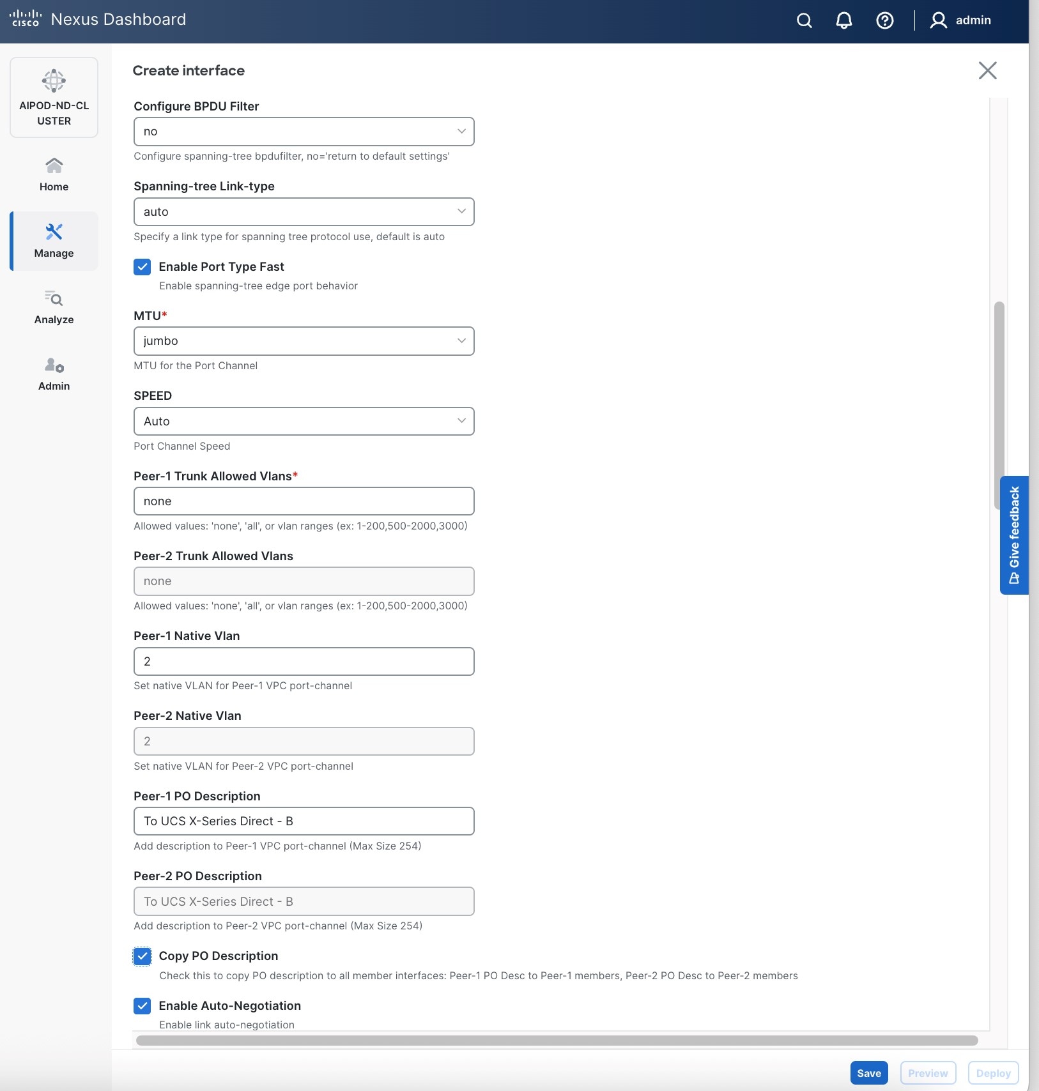
Task: Open the notifications bell
Action: pos(843,20)
